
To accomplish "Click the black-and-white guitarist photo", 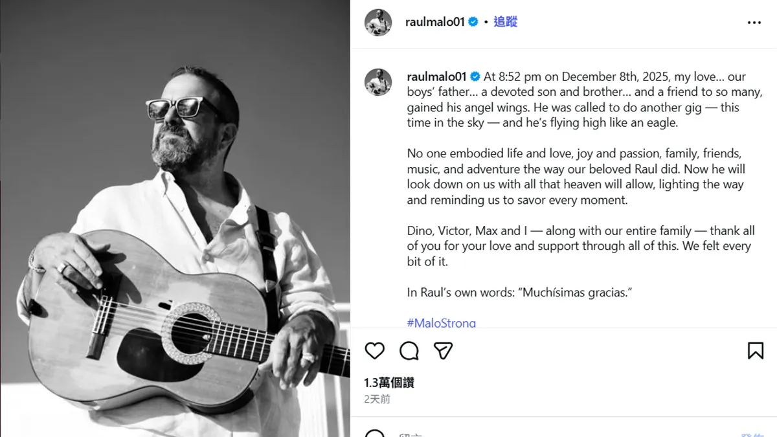I will click(175, 218).
